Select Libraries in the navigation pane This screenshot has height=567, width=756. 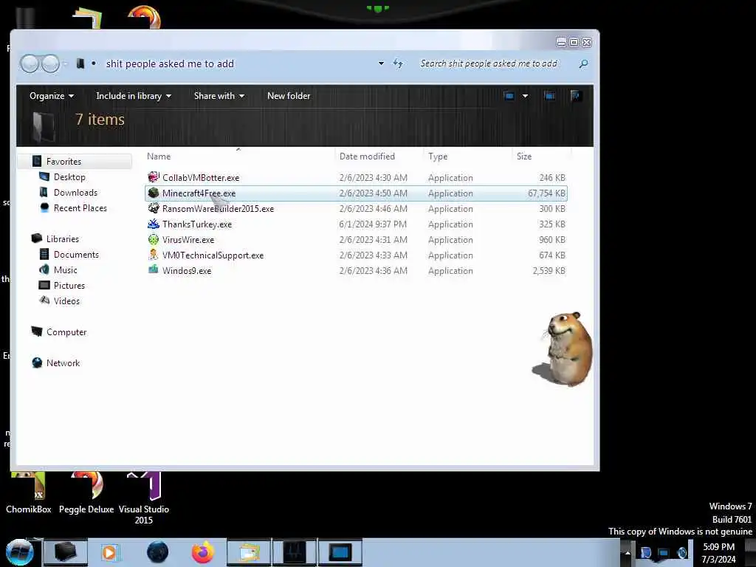pyautogui.click(x=63, y=238)
